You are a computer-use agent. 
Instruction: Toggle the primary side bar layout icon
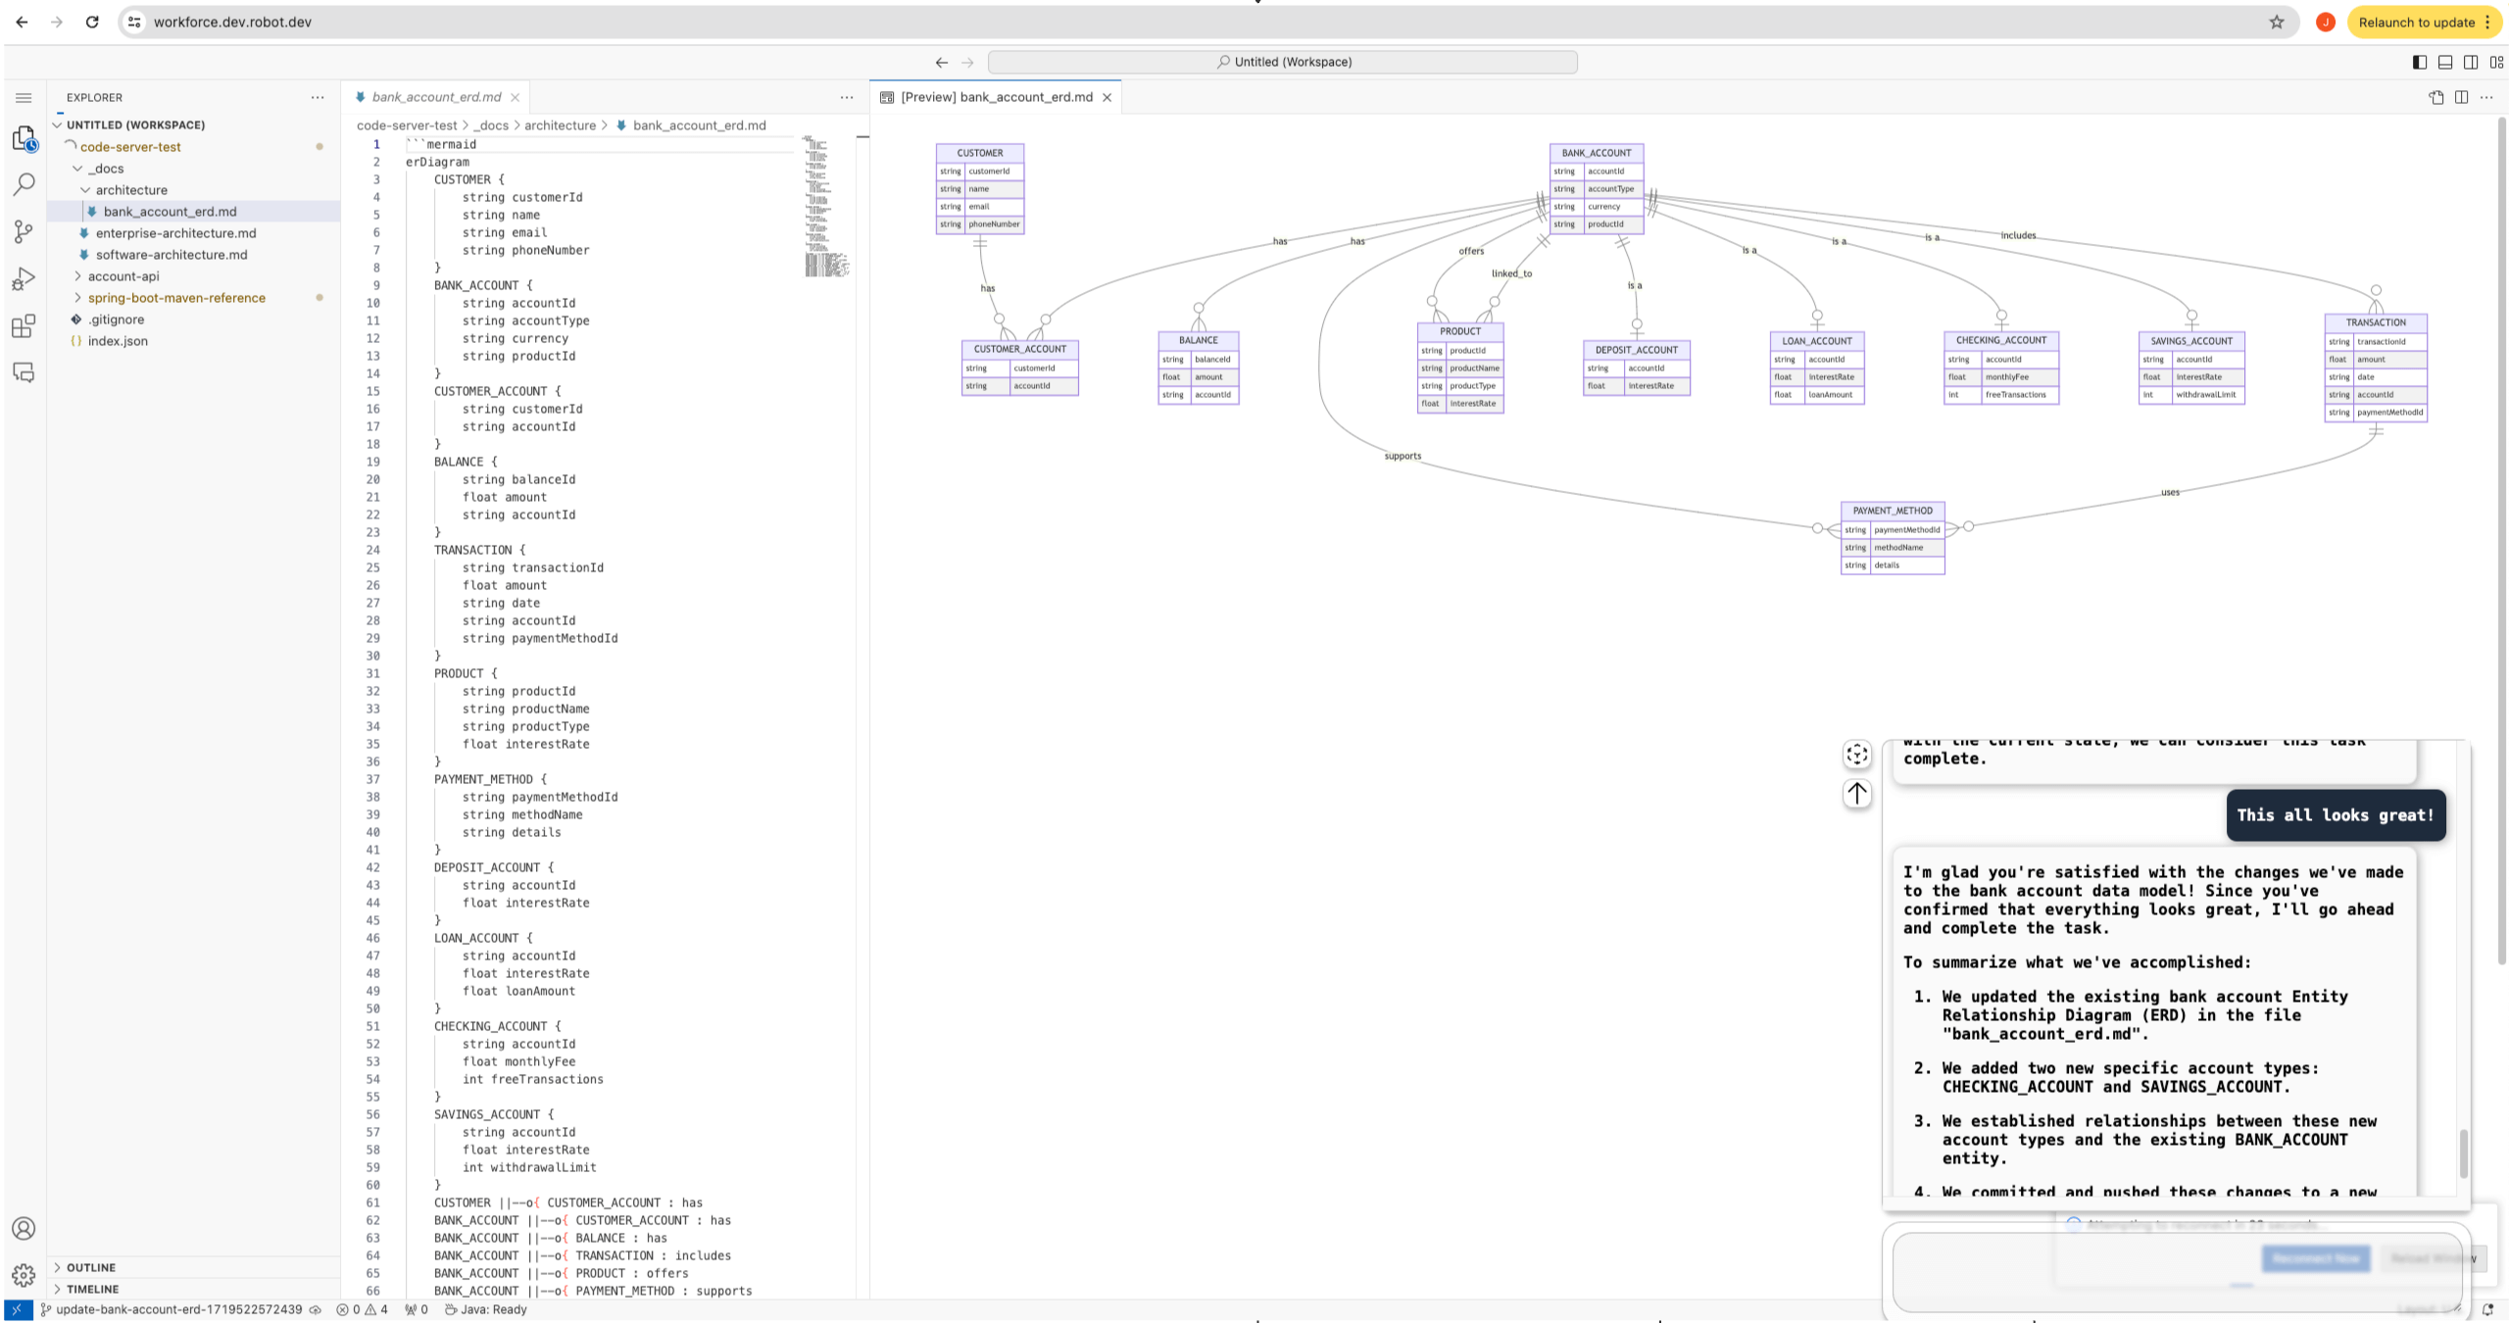2420,62
